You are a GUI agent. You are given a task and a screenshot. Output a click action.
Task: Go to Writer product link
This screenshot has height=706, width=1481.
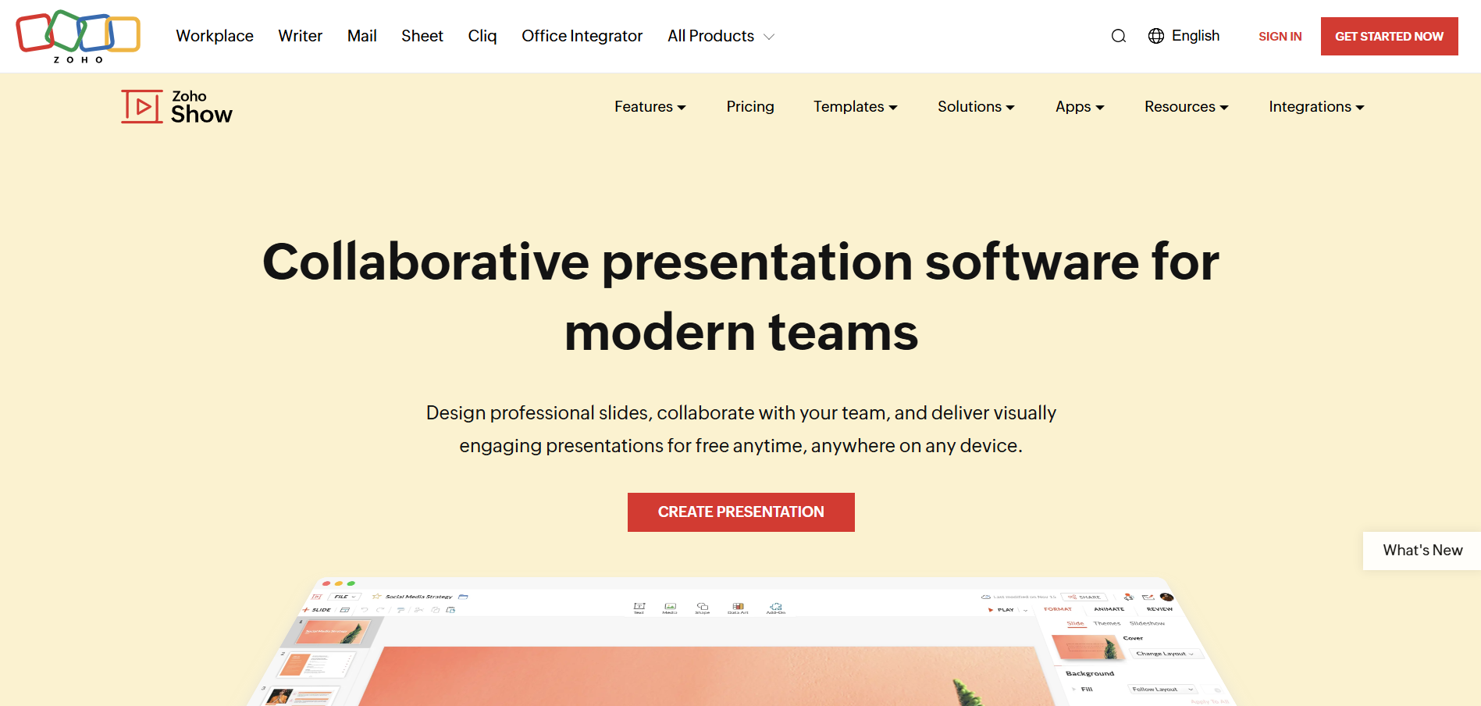[x=300, y=36]
